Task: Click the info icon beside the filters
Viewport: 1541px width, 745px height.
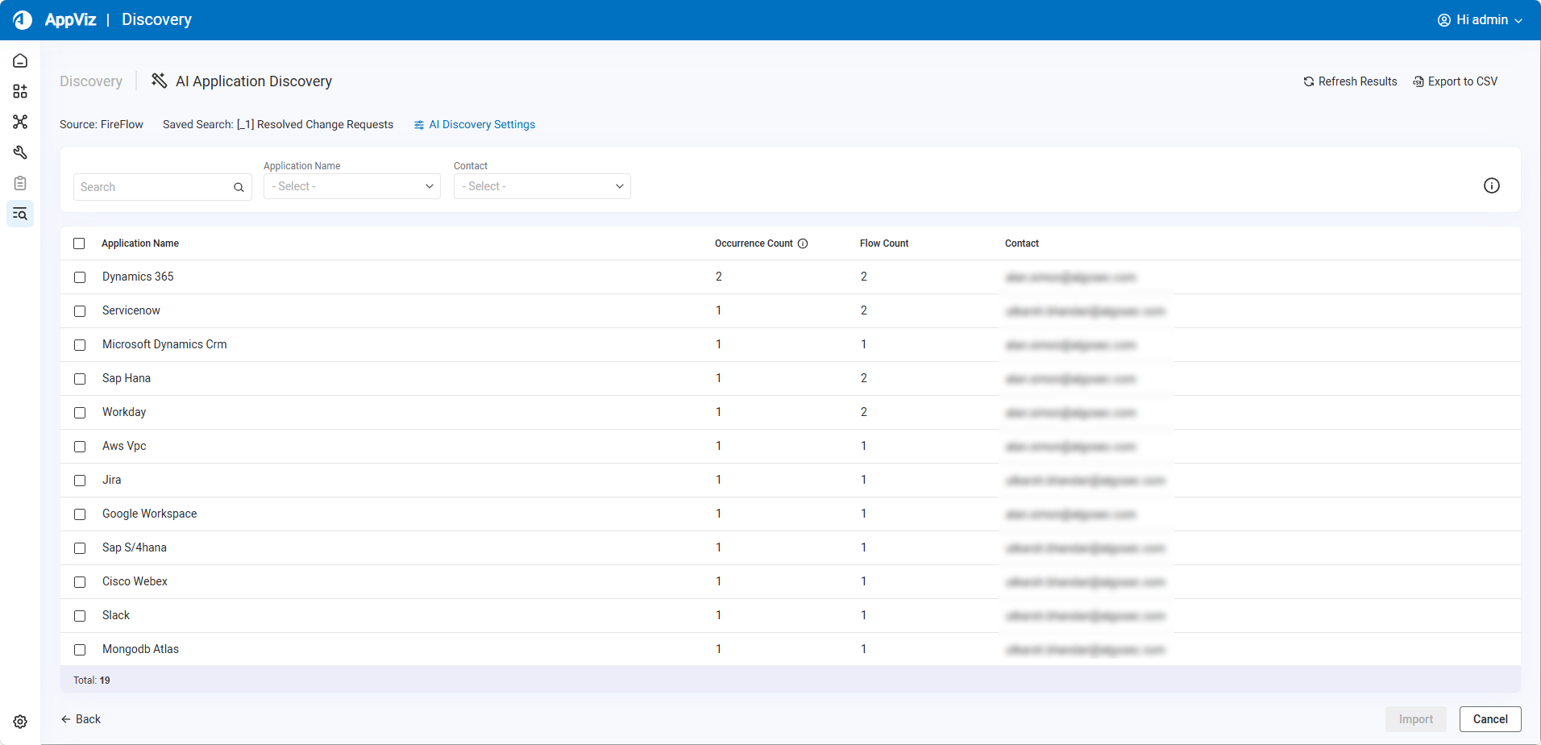Action: point(1491,185)
